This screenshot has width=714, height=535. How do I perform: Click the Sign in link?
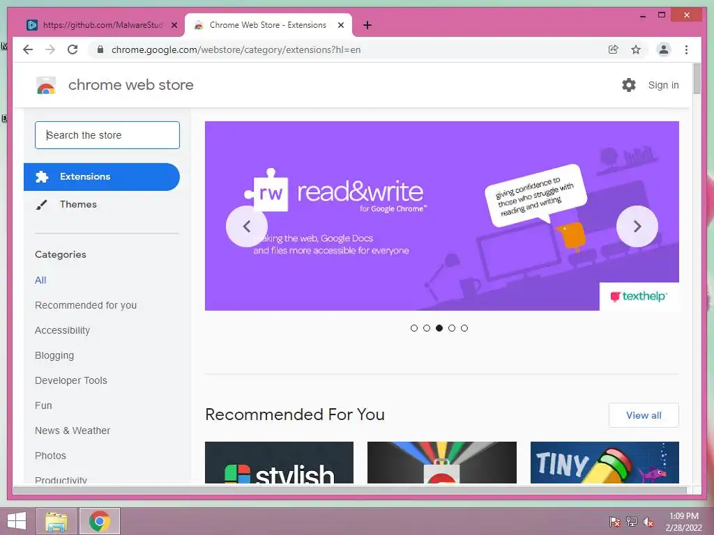(x=664, y=85)
